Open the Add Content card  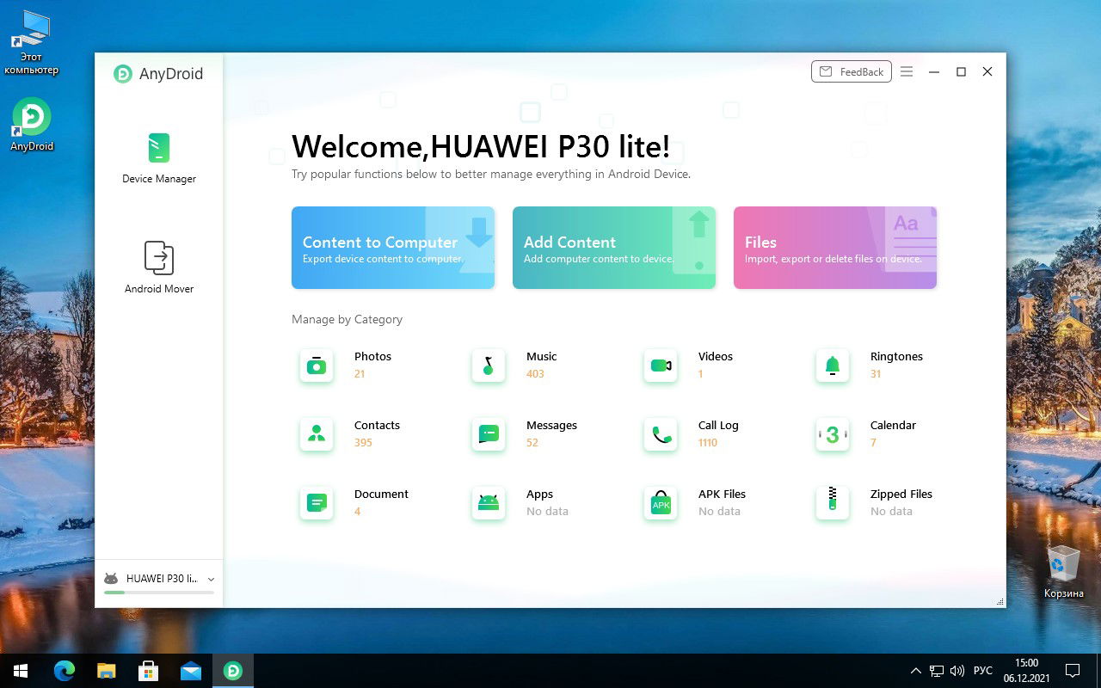pos(614,248)
